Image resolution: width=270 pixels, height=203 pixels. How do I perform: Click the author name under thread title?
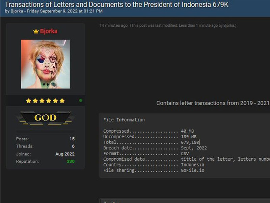pyautogui.click(x=17, y=11)
